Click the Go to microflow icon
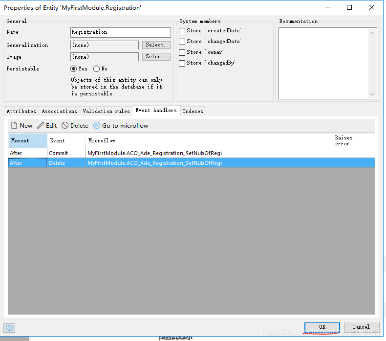 (x=97, y=126)
